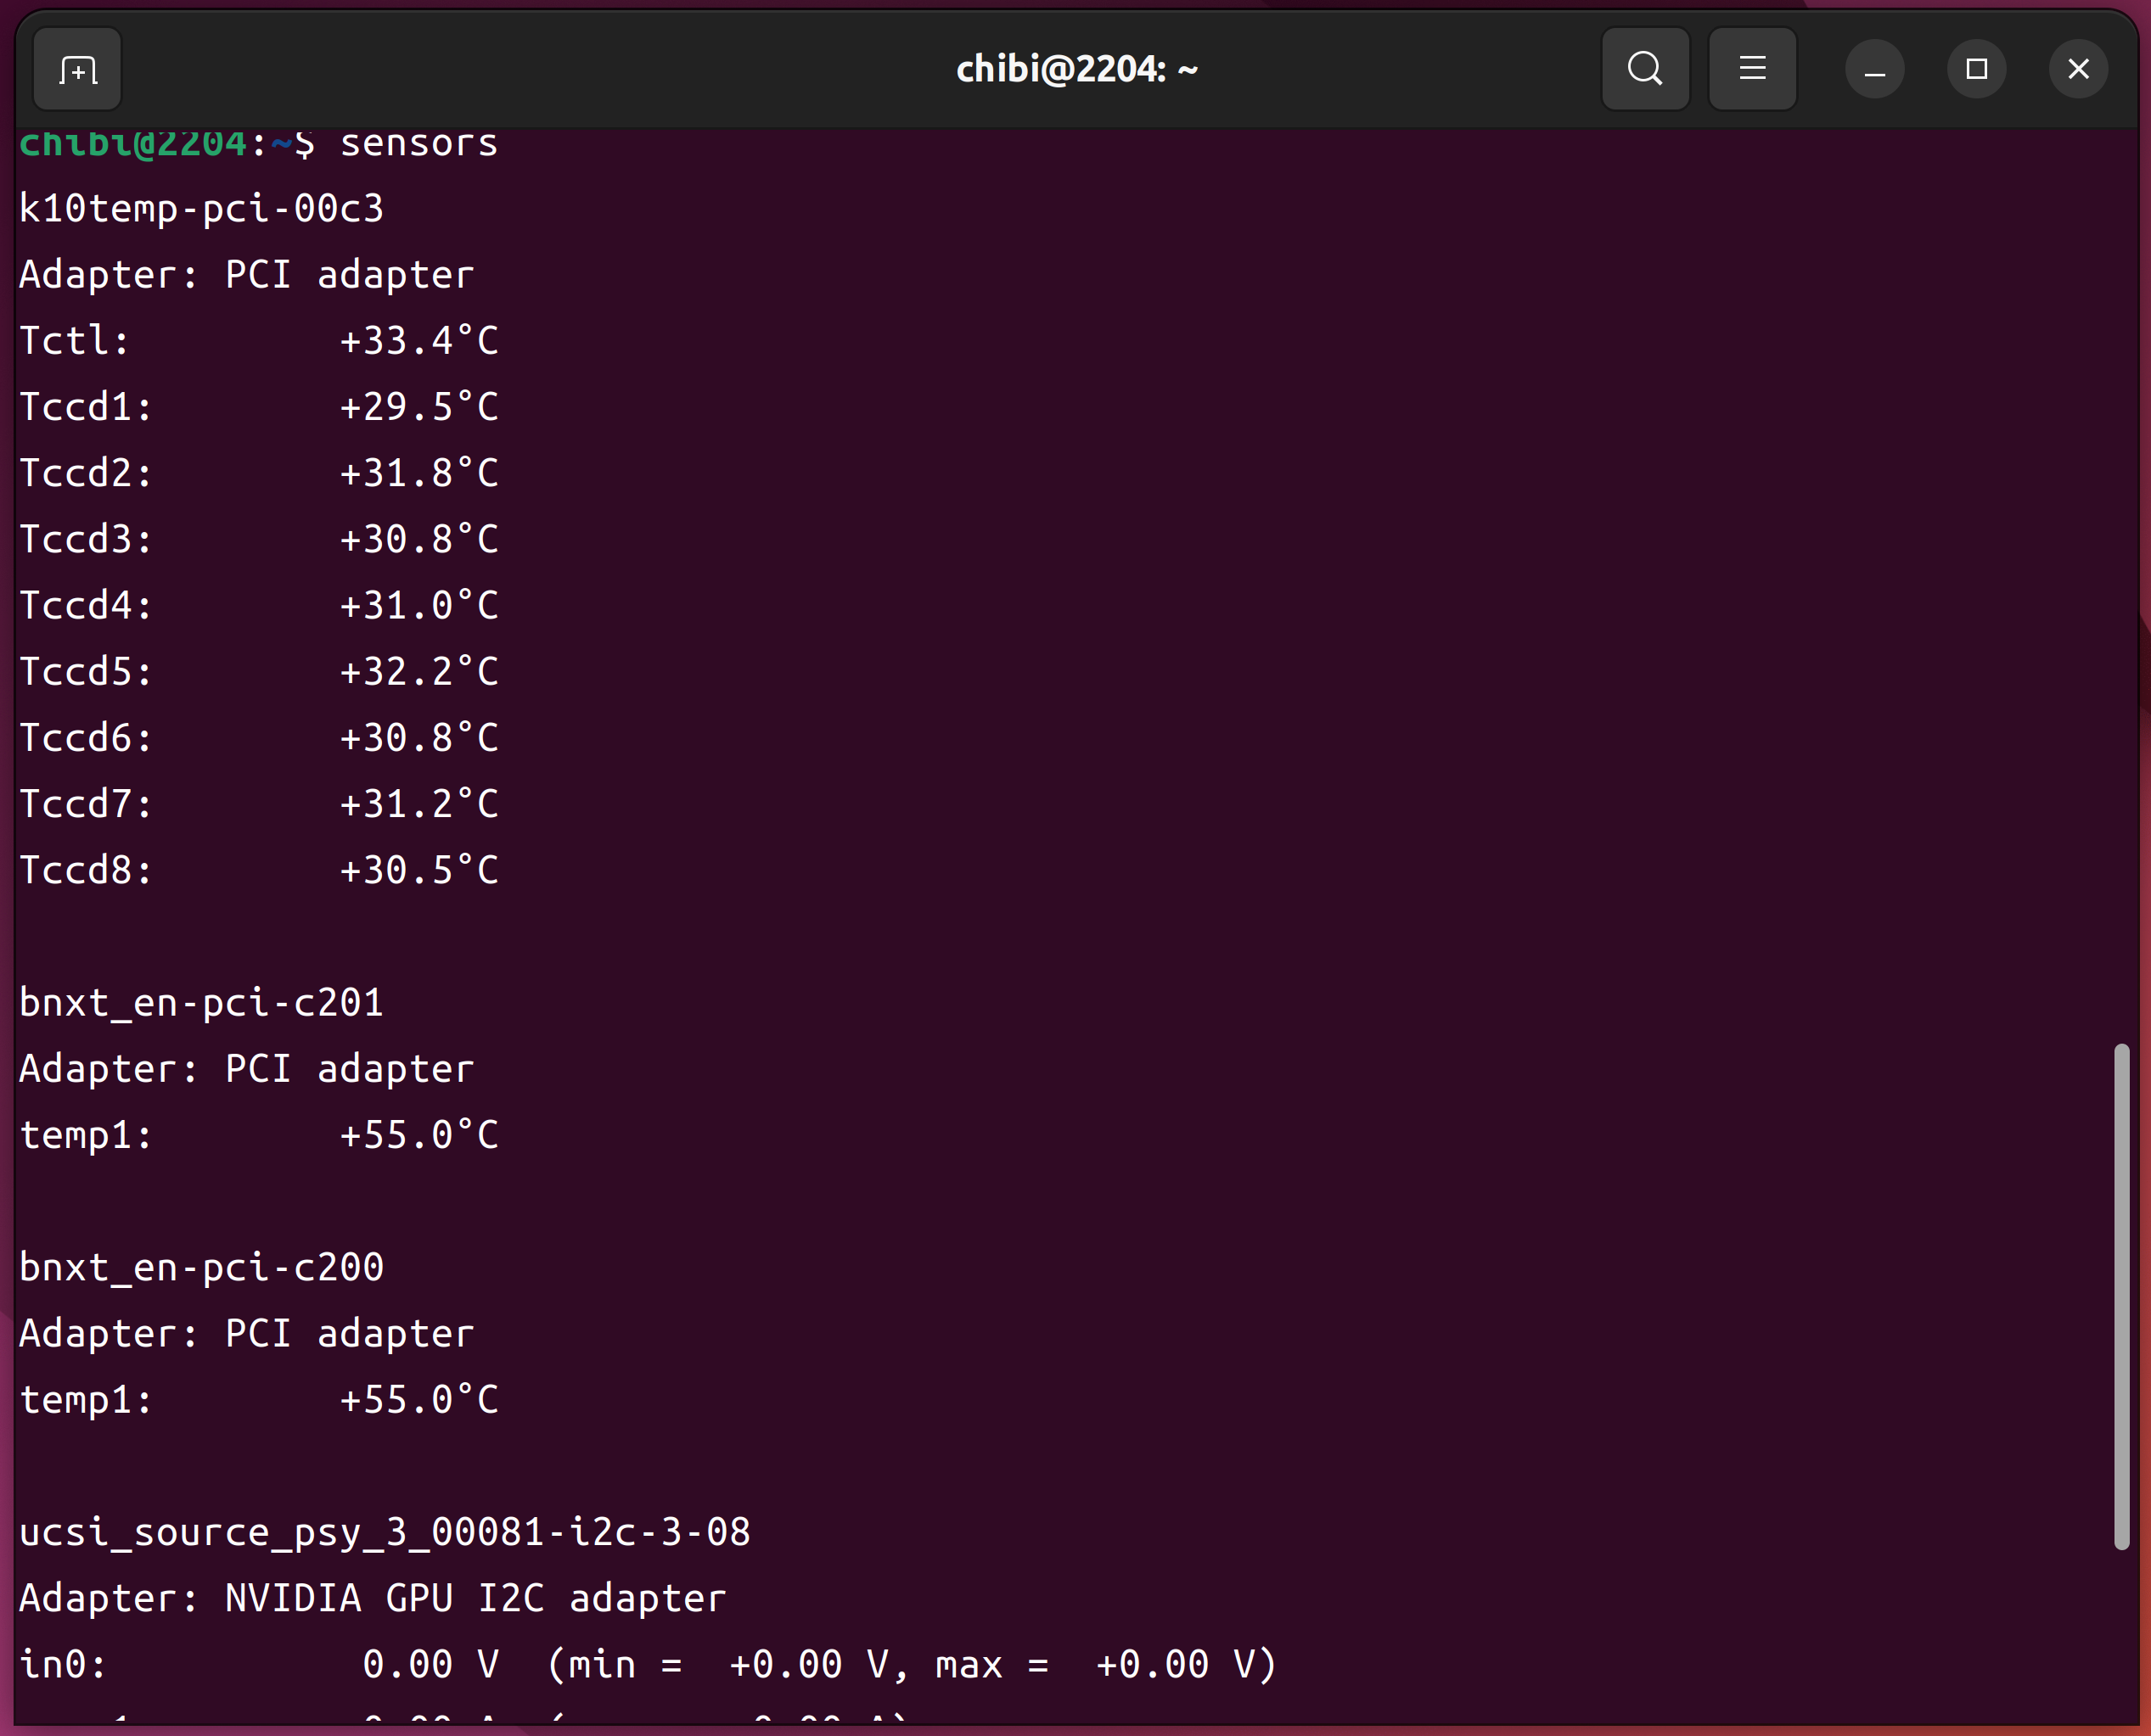Open a new terminal tab
2151x1736 pixels.
(77, 69)
